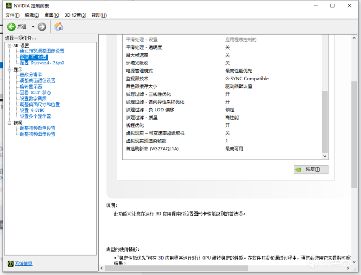Select the 线程优化 setting row
361x275 pixels.
pyautogui.click(x=222, y=125)
